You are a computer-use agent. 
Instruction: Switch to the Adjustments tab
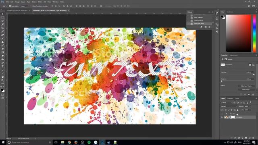234,55
